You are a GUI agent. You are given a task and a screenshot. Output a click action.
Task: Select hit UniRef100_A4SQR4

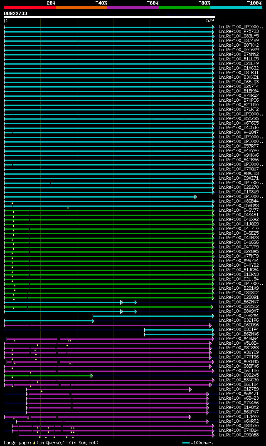coord(239,339)
